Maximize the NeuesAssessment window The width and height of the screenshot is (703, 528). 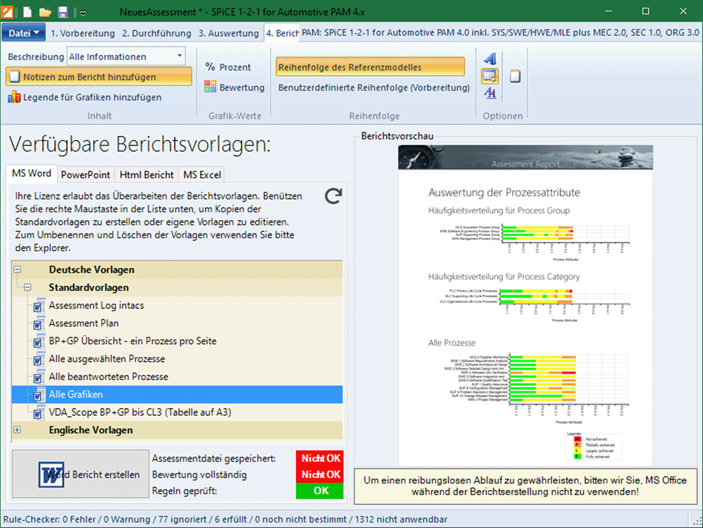click(646, 12)
